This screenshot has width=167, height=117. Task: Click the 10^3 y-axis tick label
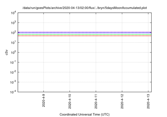(x=13, y=23)
